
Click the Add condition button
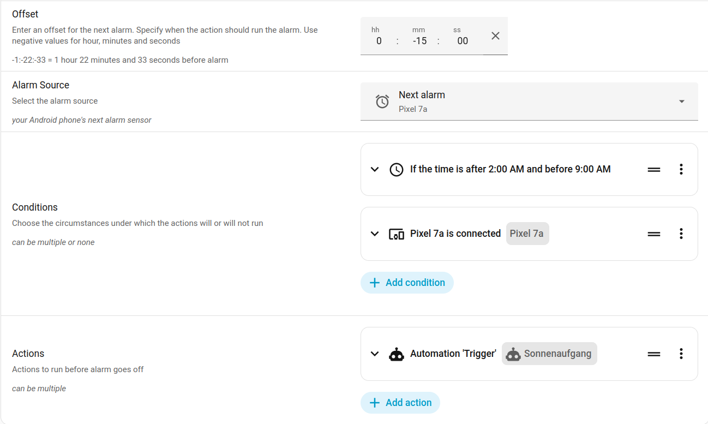(407, 283)
